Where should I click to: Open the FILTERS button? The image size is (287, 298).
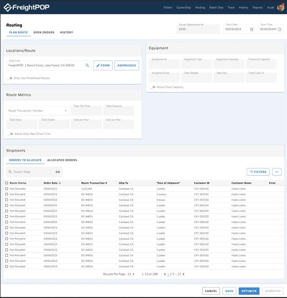(258, 172)
